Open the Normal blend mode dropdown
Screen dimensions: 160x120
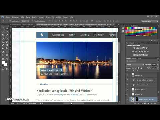tap(135, 65)
